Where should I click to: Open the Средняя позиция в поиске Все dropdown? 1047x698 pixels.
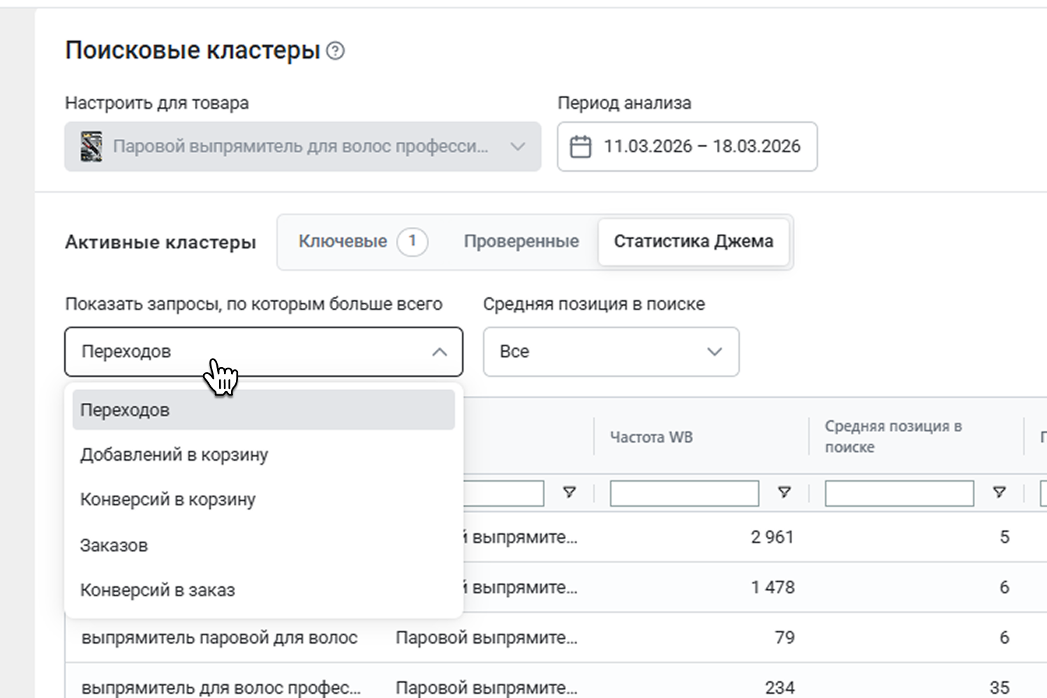tap(611, 352)
